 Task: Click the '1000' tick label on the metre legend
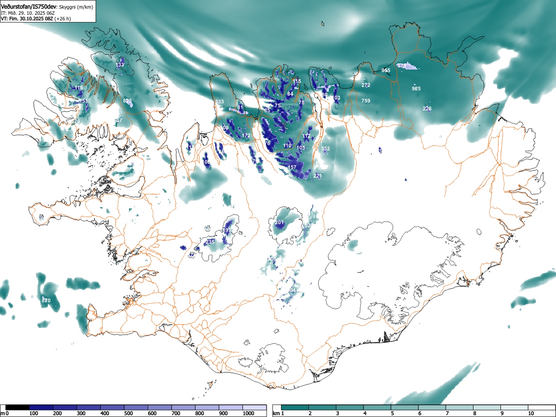[248, 414]
